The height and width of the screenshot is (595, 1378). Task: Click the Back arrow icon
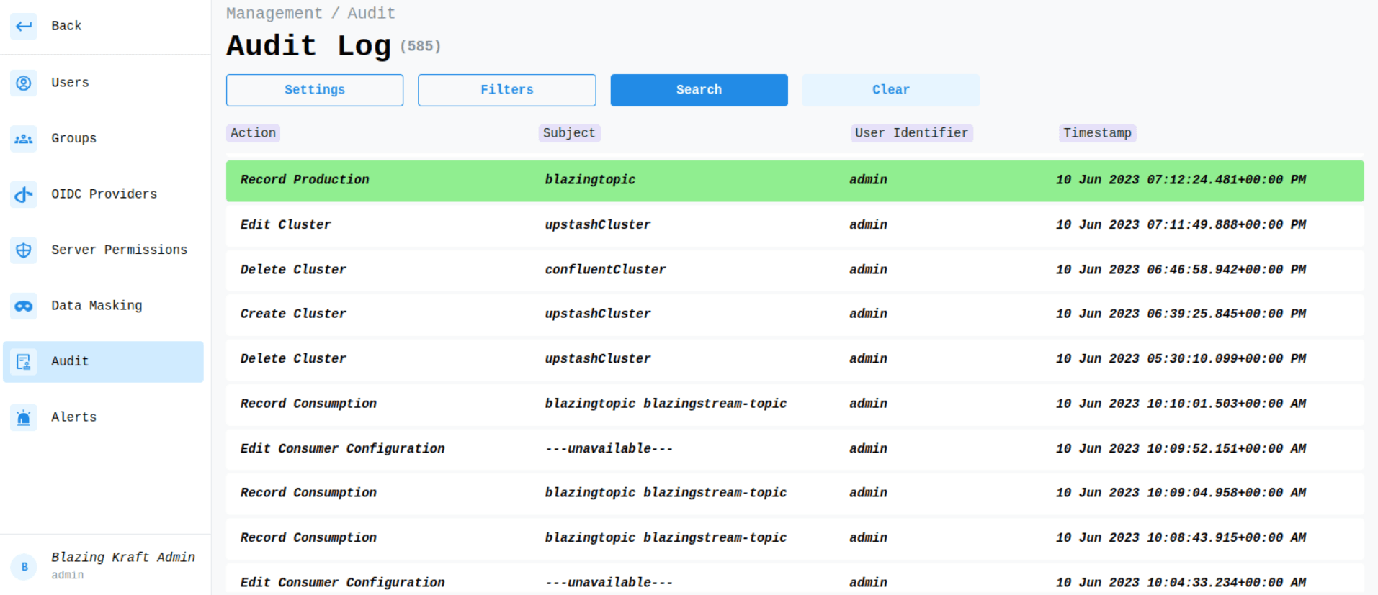click(24, 26)
